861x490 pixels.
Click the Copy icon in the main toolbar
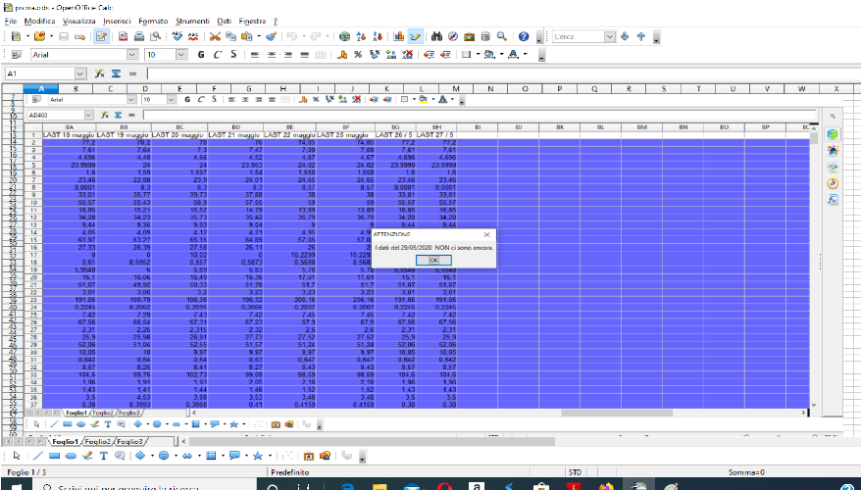[231, 37]
